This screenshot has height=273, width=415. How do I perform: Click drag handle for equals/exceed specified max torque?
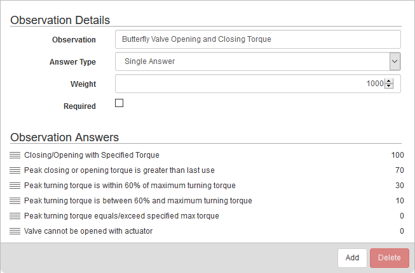pyautogui.click(x=15, y=216)
